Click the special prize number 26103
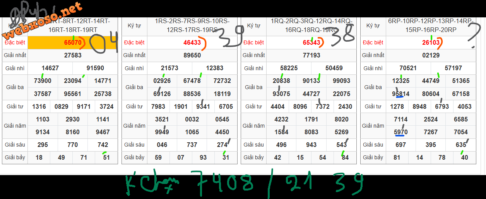Screen dimensions: 486x199 point(431,43)
